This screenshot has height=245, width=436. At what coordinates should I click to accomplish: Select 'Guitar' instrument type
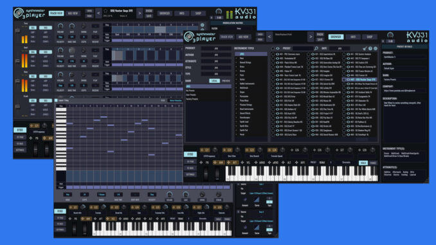(242, 80)
